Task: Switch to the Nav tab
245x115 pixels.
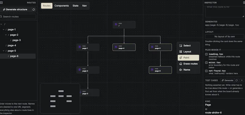Action: [x=85, y=6]
